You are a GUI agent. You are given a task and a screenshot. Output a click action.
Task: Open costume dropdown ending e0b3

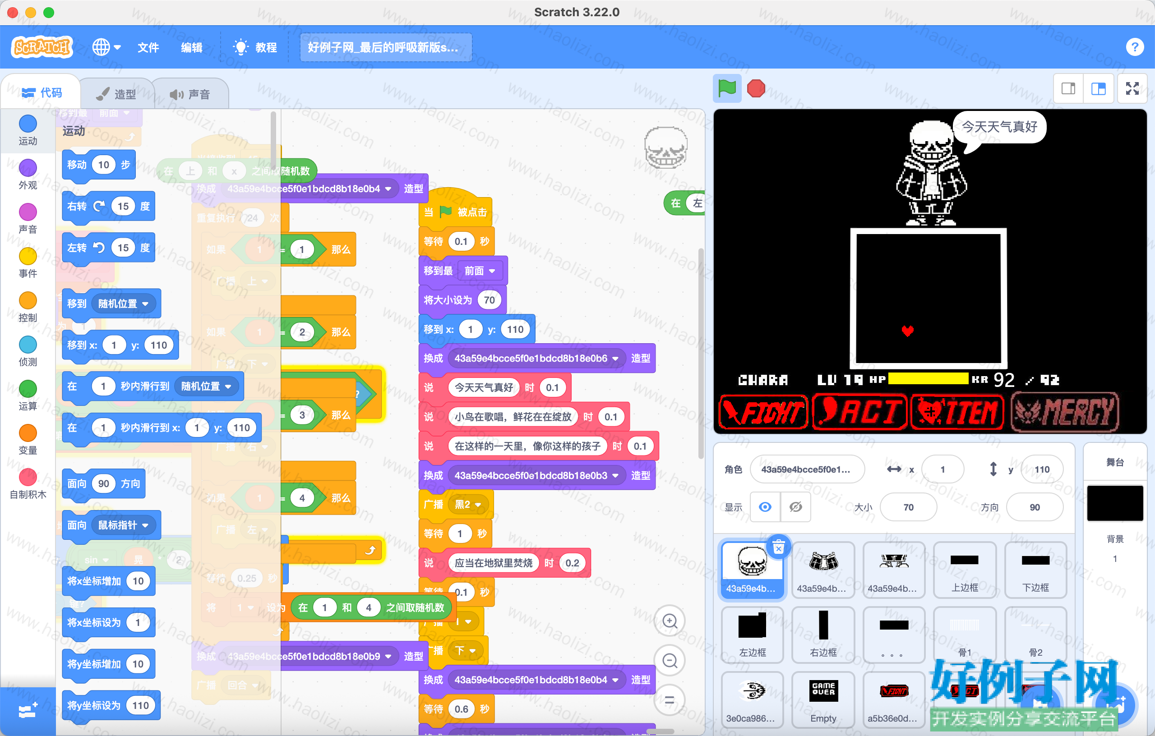pos(536,476)
